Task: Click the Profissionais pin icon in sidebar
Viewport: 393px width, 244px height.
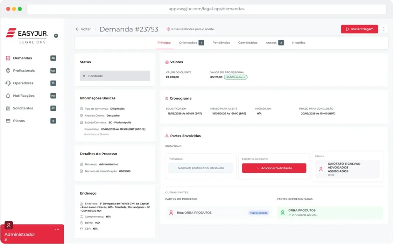Action: point(8,71)
